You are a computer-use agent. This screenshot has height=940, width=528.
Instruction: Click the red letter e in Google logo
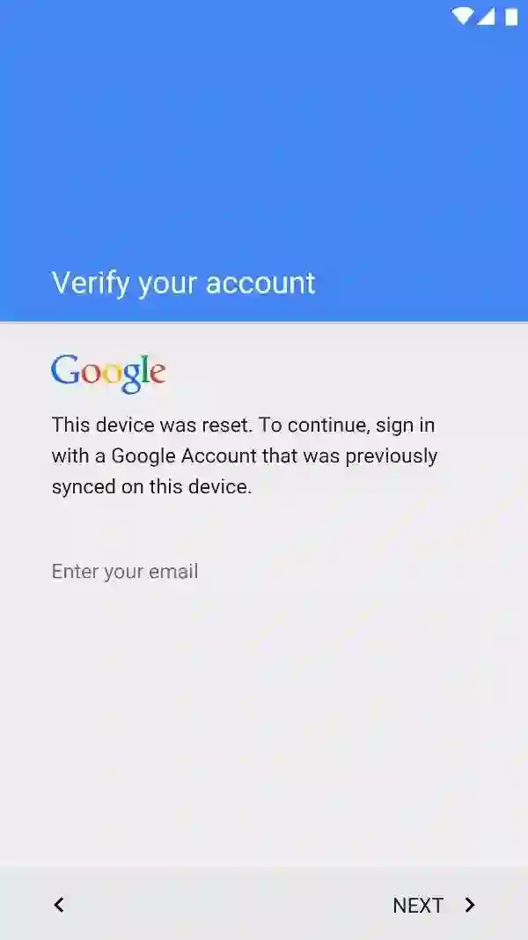pyautogui.click(x=157, y=374)
